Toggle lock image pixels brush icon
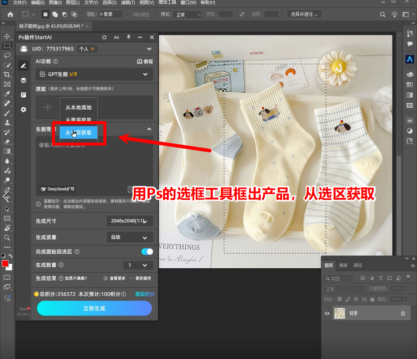Viewport: 417px width, 359px height. pyautogui.click(x=348, y=299)
